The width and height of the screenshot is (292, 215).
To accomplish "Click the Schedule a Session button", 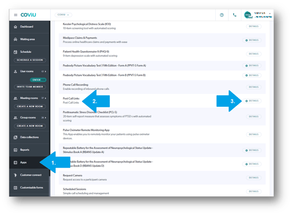I will pos(30,60).
